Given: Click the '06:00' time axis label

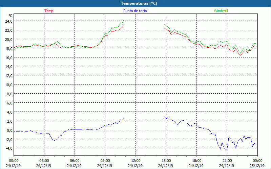Looking at the screenshot, I should [75, 161].
